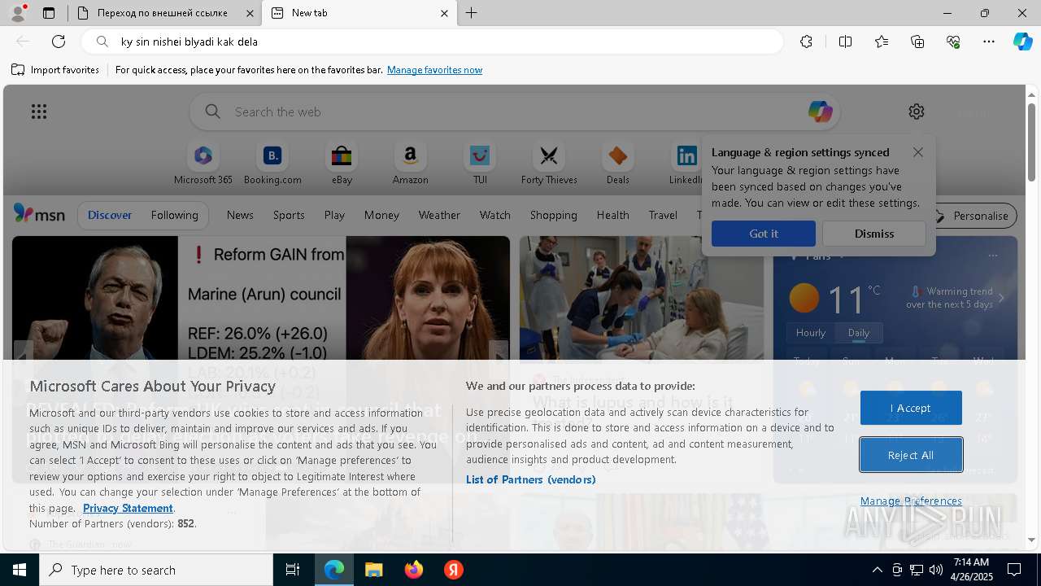1041x586 pixels.
Task: Click Dismiss in the sync popup
Action: 874,234
